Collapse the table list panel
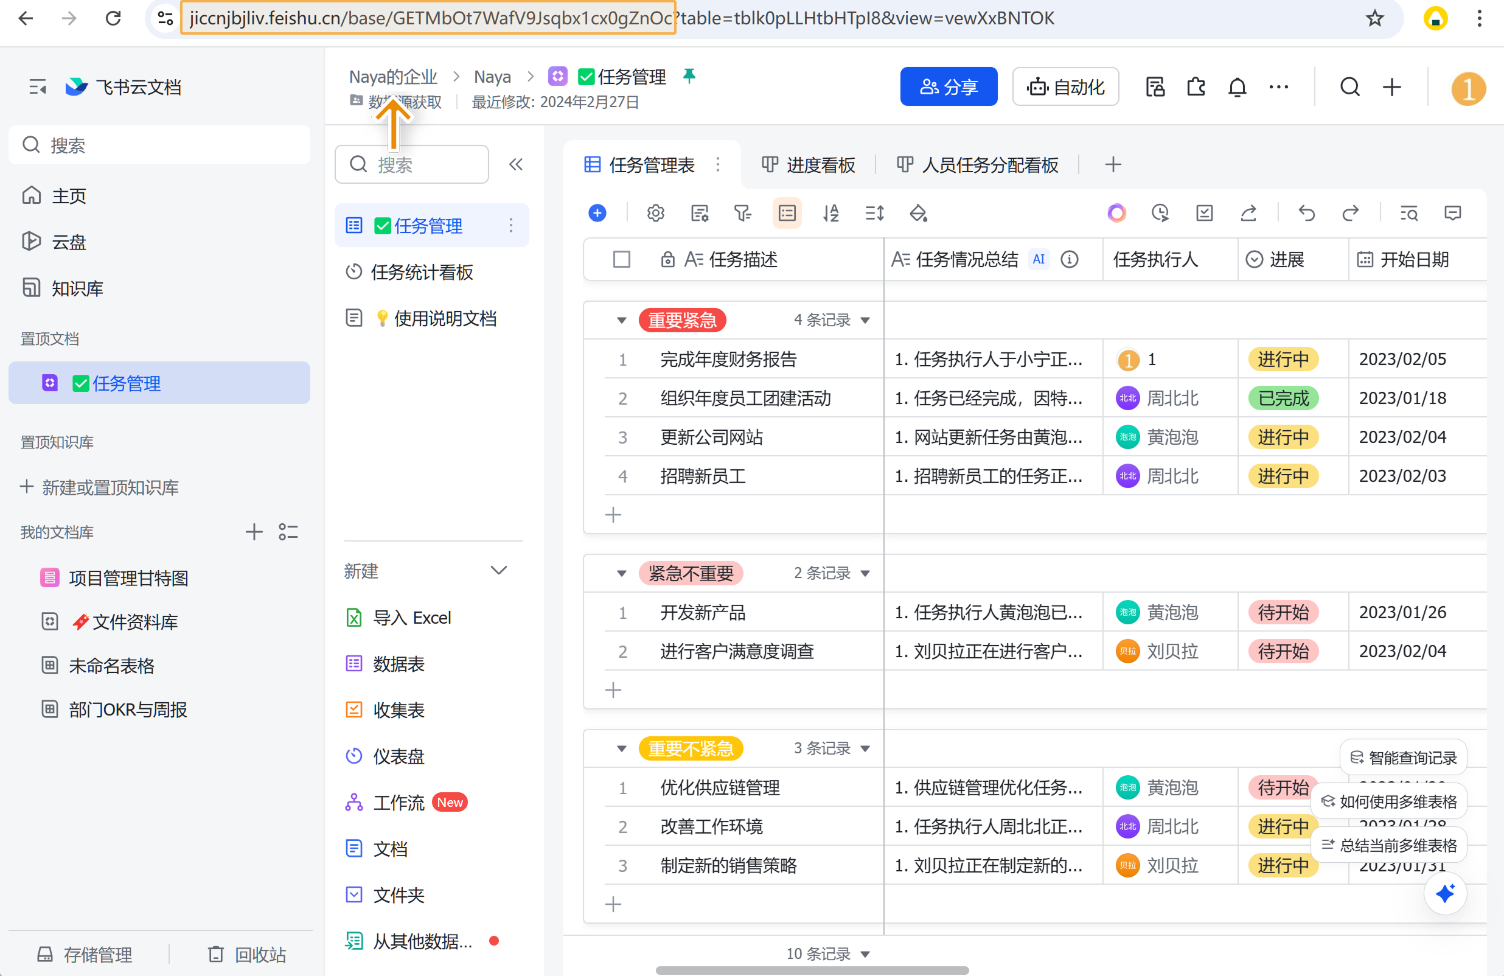The width and height of the screenshot is (1504, 976). [516, 164]
